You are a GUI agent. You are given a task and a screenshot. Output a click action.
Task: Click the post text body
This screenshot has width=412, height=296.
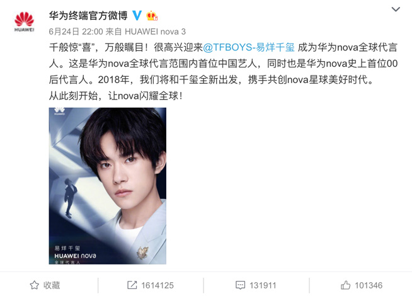[x=224, y=71]
